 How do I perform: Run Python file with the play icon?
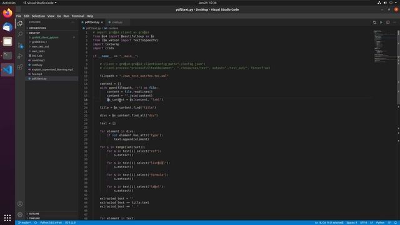pyautogui.click(x=381, y=22)
